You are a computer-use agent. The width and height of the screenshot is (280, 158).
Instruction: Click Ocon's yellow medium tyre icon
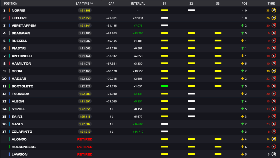pos(274,71)
